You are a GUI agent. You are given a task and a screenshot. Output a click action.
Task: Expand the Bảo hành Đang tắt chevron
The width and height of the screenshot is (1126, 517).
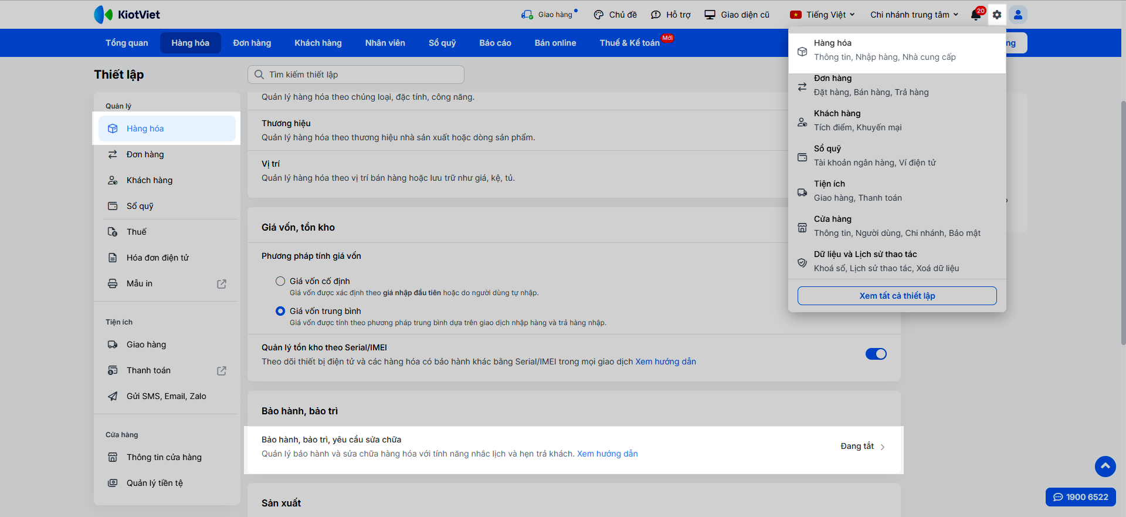[x=883, y=447]
